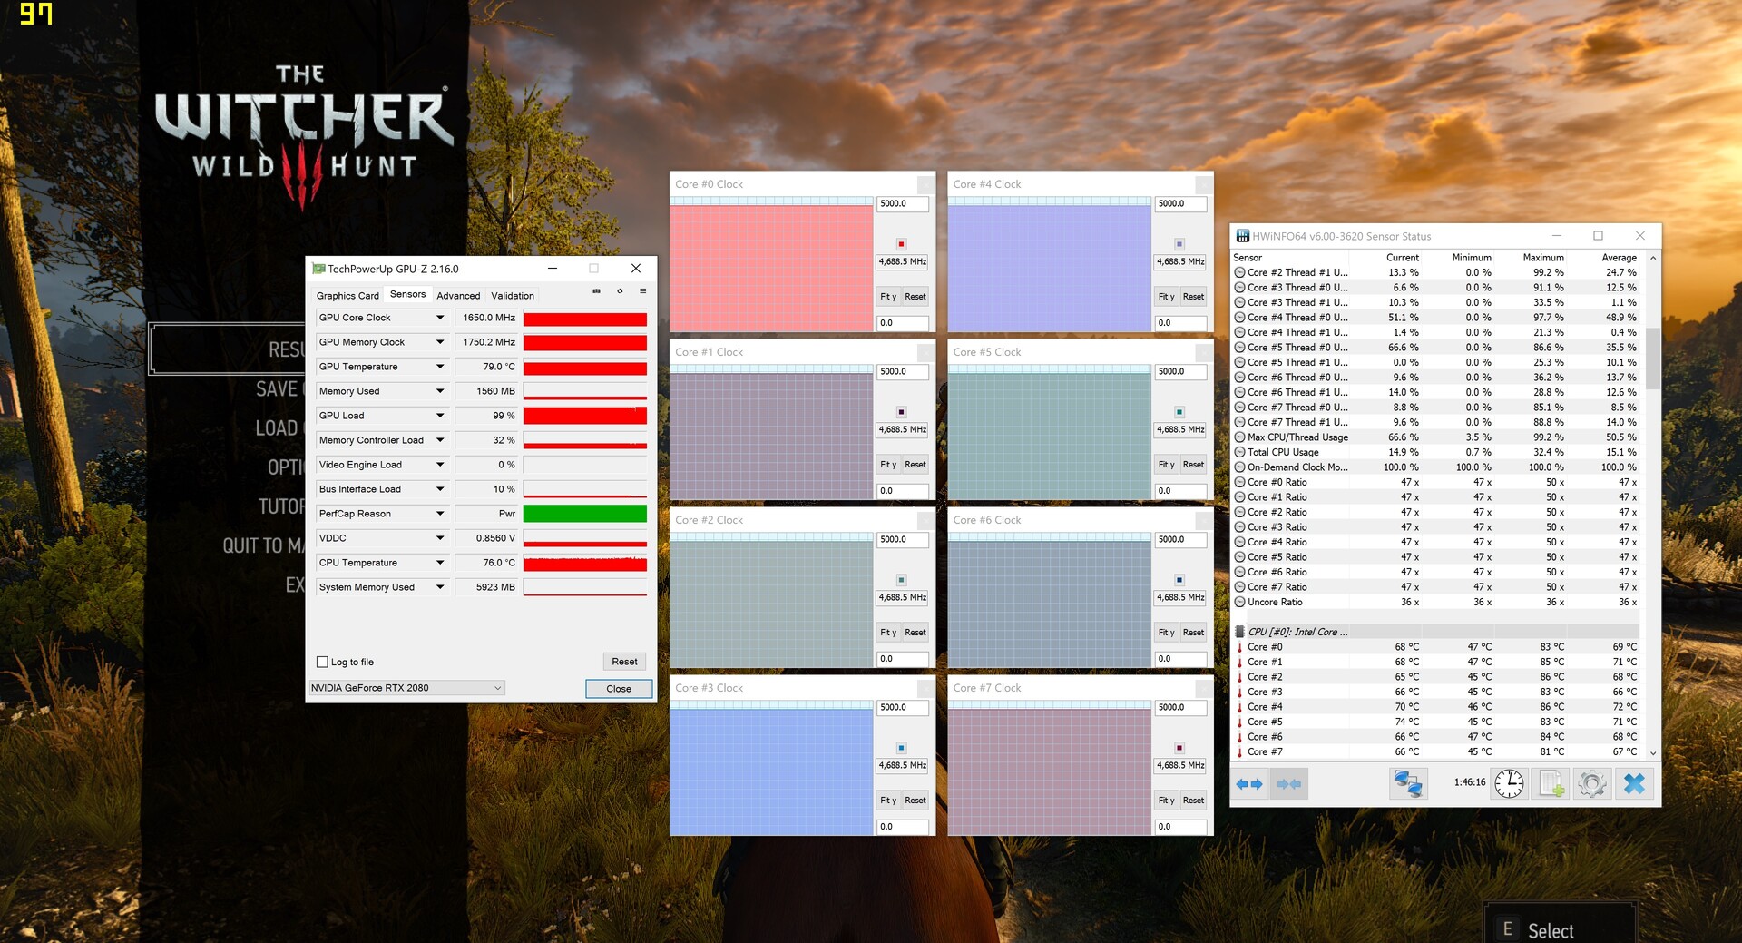
Task: Click the 1650.0 MHz GPU Core Clock value
Action: [x=487, y=318]
